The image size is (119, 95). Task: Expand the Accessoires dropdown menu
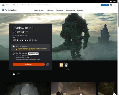(32, 5)
